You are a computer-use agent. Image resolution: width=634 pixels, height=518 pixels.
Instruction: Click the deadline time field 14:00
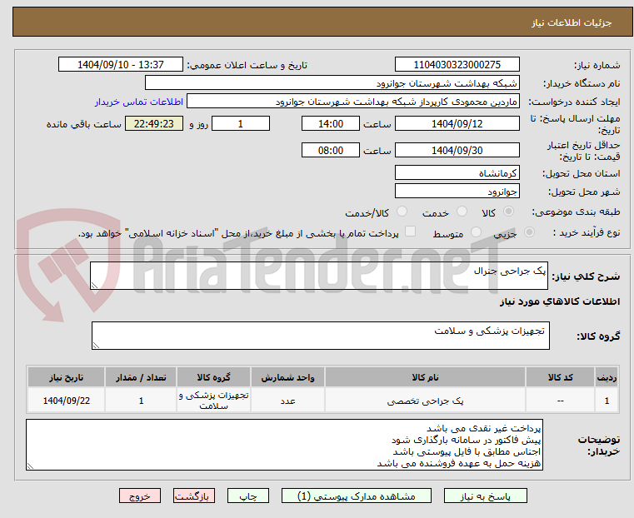pos(331,123)
